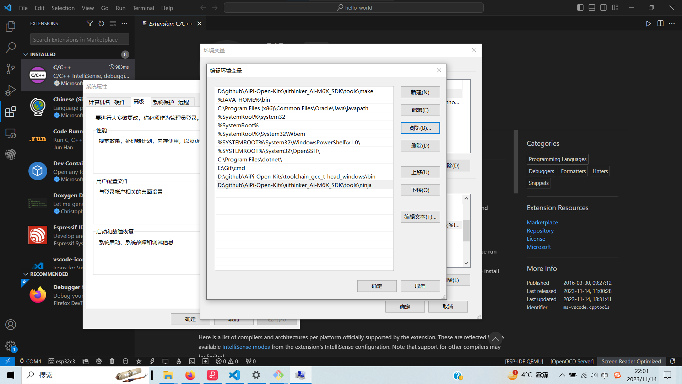682x384 pixels.
Task: Click the 编辑(E) button
Action: tap(420, 110)
